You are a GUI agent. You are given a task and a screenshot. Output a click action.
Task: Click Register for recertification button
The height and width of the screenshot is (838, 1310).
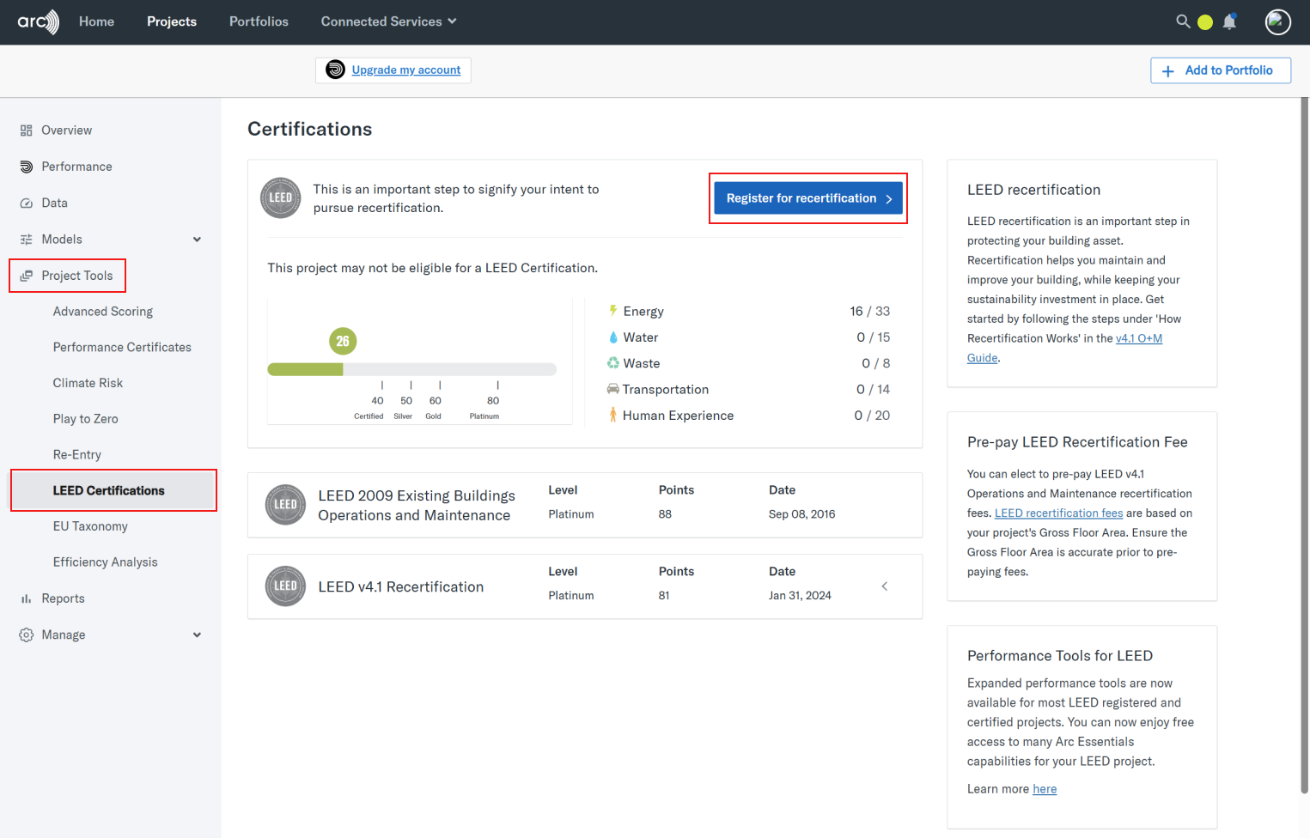coord(807,198)
